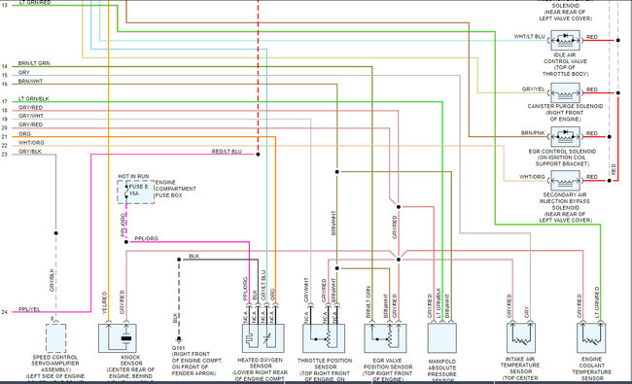The height and width of the screenshot is (384, 632).
Task: Click the GRY/YEL label near canister solenoid
Action: 533,89
